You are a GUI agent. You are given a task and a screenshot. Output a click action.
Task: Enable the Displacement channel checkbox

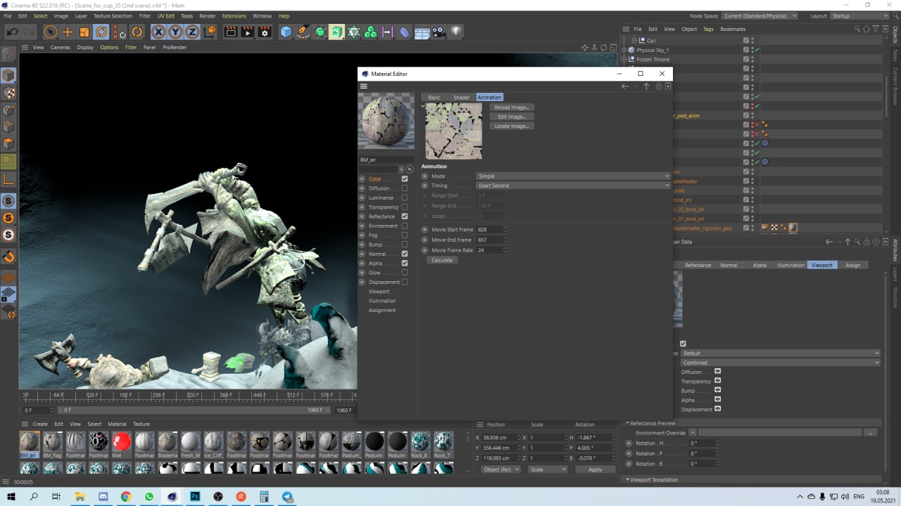(x=405, y=282)
